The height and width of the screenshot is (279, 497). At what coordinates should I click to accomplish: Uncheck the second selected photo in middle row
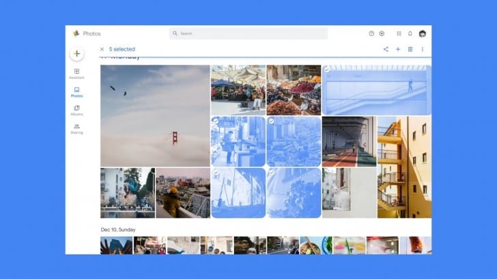point(271,121)
